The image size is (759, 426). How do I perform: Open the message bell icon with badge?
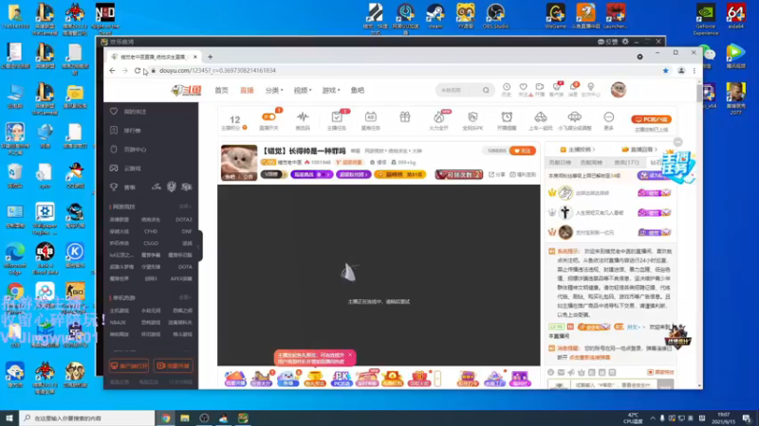573,87
